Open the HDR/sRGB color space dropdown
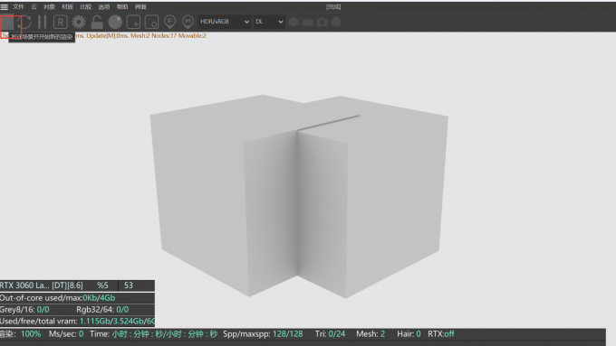The image size is (616, 346). coord(225,22)
